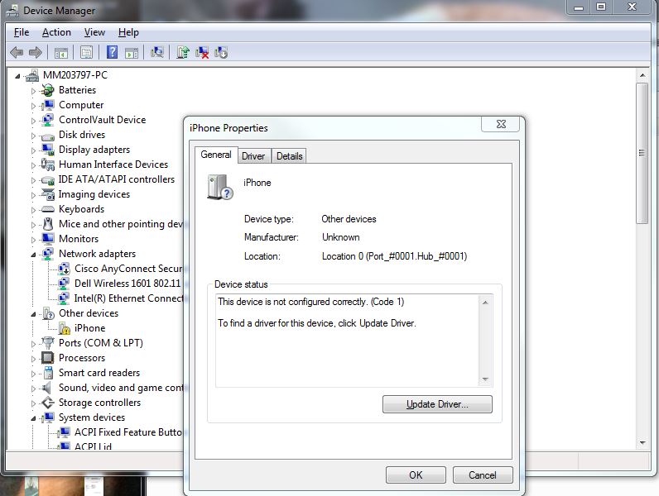
Task: Click the iPhone warning icon in tree
Action: (x=64, y=328)
